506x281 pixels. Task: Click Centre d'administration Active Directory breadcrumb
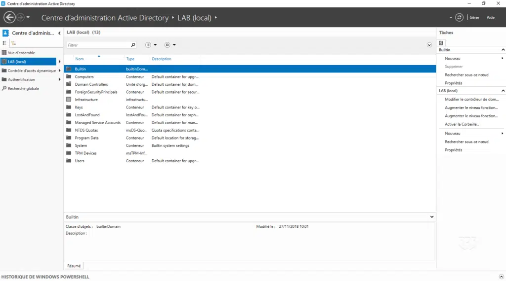click(105, 18)
